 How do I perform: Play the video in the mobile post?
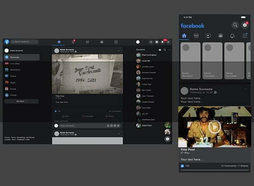point(215,127)
